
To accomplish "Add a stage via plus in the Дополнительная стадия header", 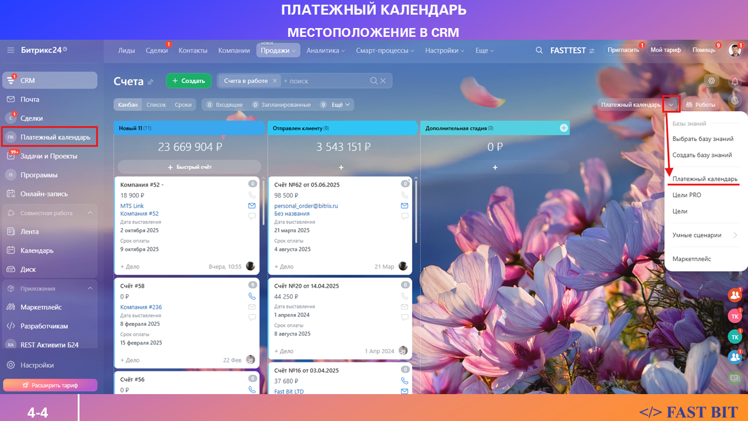I will [564, 128].
